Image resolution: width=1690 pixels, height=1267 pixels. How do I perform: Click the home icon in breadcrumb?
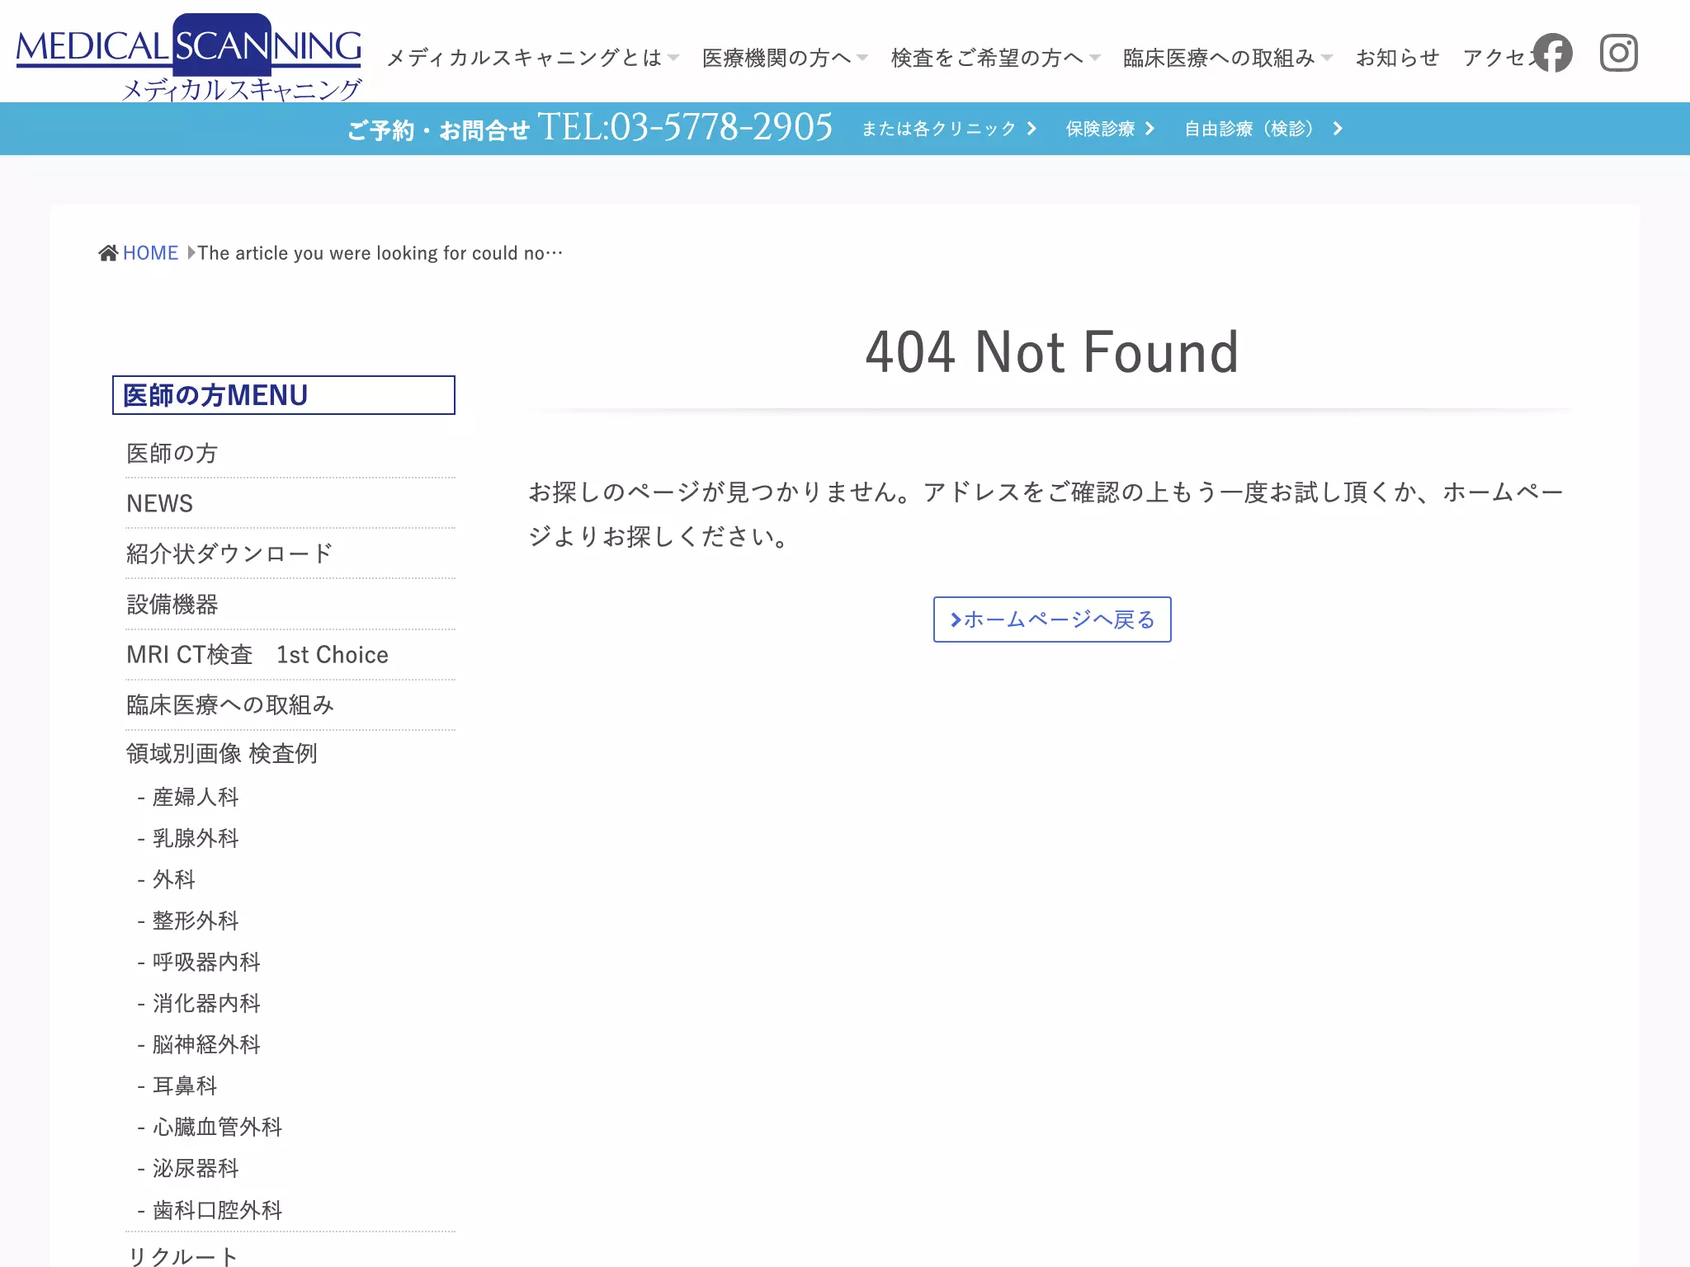pos(108,253)
